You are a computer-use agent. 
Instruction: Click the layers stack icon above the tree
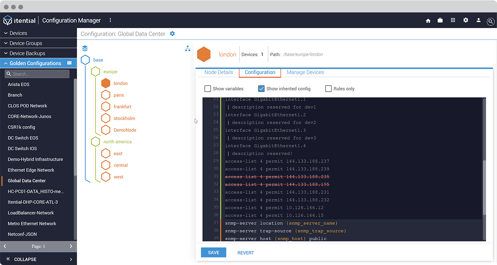click(84, 48)
